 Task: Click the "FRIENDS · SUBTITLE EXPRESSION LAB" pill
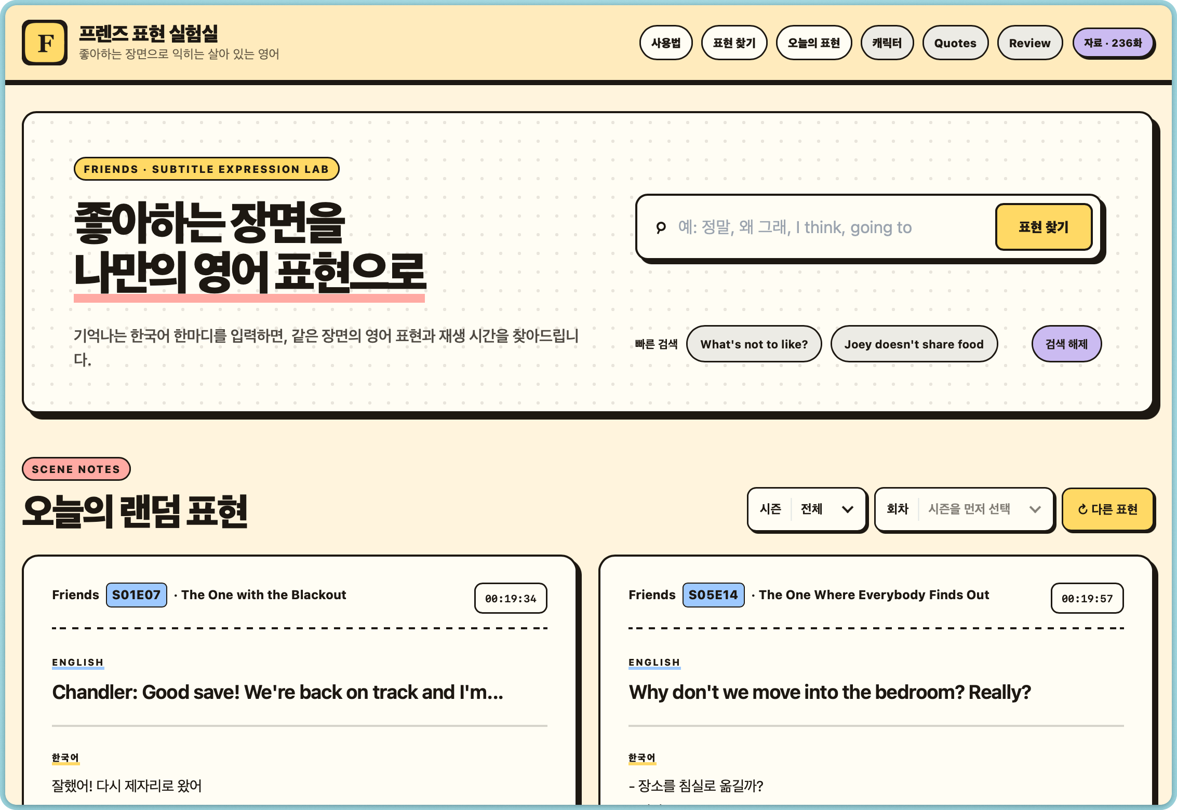(207, 169)
